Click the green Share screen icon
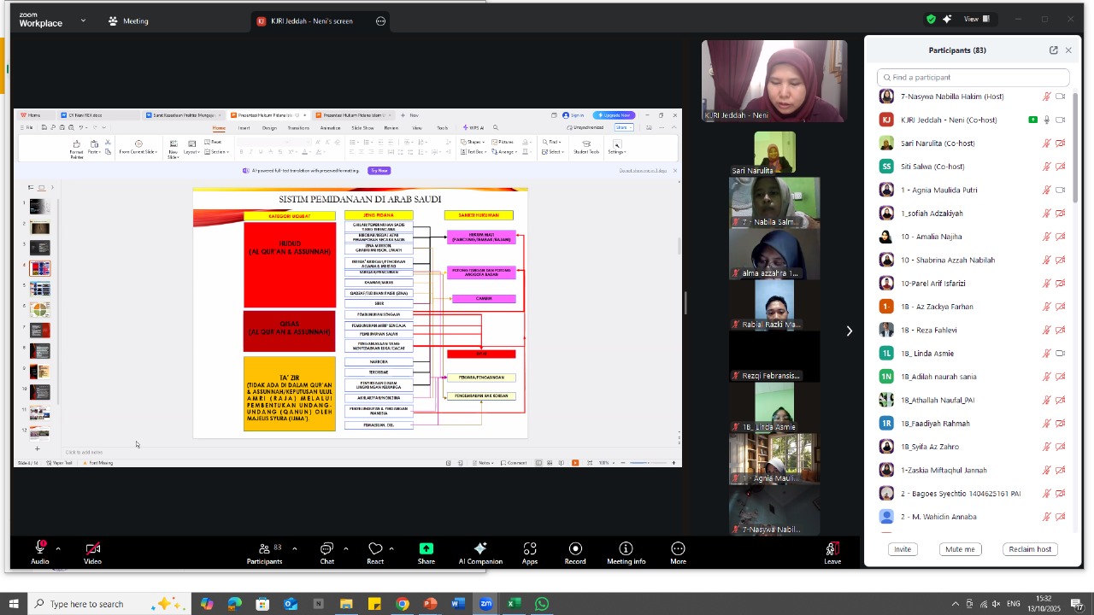 click(426, 549)
